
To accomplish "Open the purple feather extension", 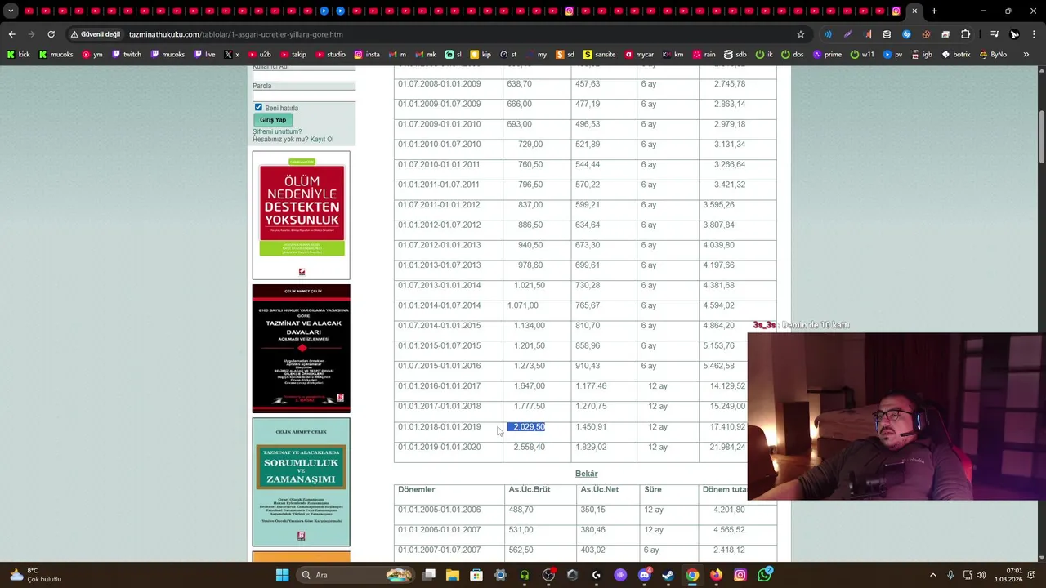I will tap(847, 34).
